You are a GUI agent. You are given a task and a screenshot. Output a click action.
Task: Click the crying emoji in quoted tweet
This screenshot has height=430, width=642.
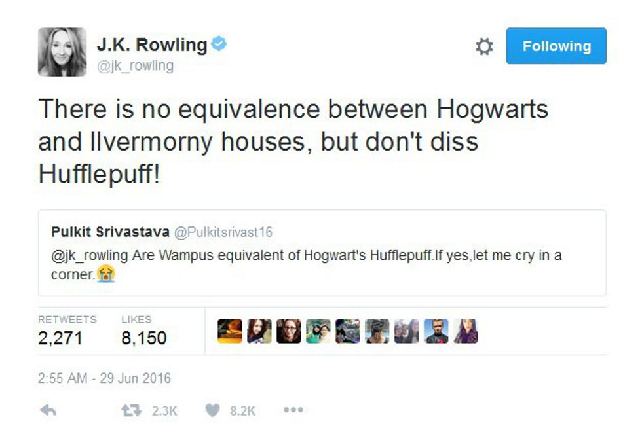click(106, 274)
